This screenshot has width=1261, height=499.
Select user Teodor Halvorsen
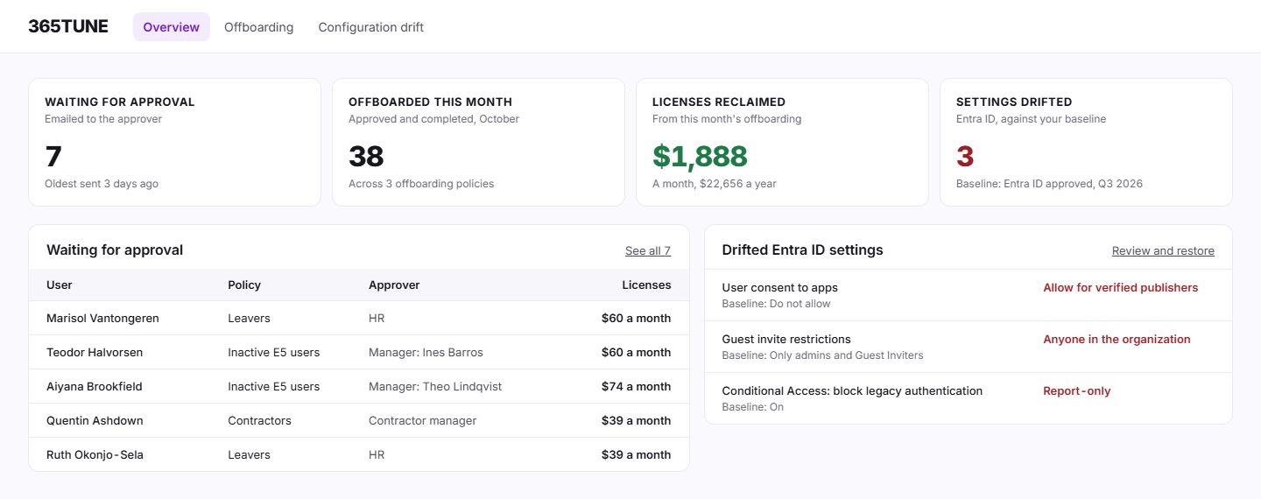[95, 353]
